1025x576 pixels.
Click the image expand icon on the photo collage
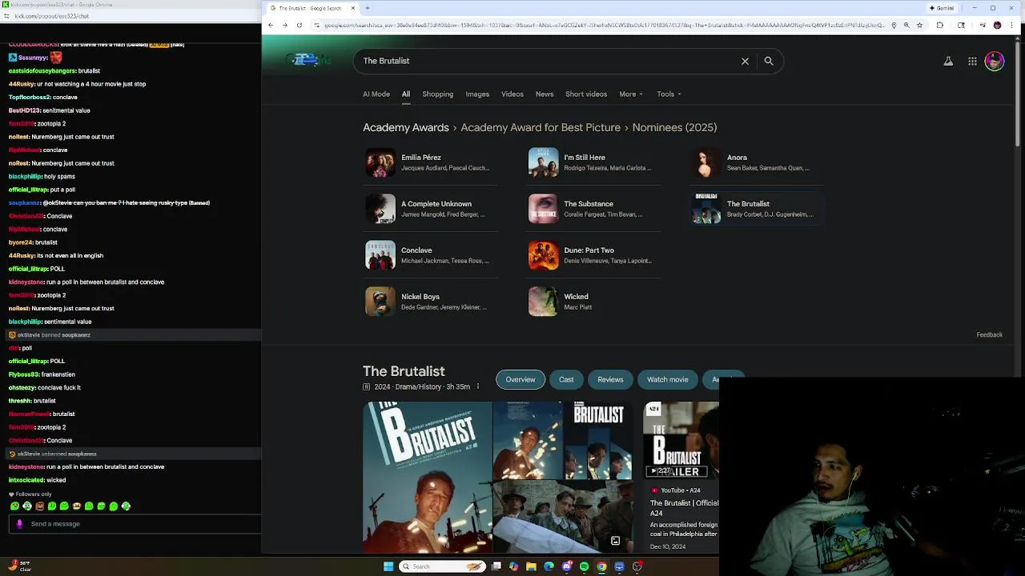pos(615,541)
